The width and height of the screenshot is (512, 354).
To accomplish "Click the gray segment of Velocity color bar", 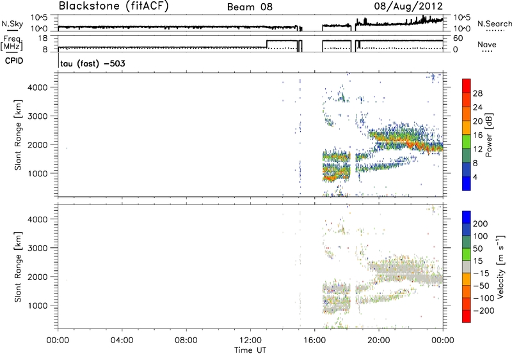I will pyautogui.click(x=467, y=266).
